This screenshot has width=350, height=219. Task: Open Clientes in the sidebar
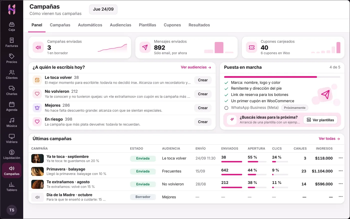pyautogui.click(x=12, y=75)
